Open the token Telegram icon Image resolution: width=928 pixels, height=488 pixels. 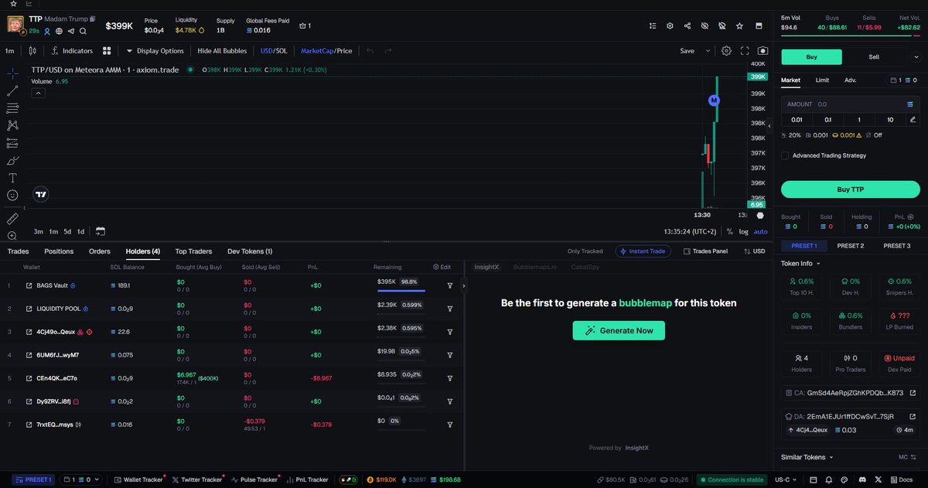pyautogui.click(x=71, y=31)
